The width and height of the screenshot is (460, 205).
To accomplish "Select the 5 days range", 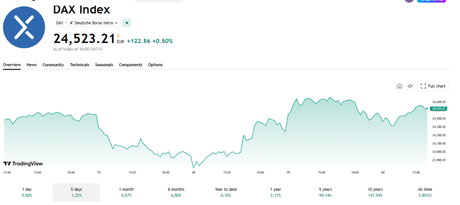I will point(76,192).
